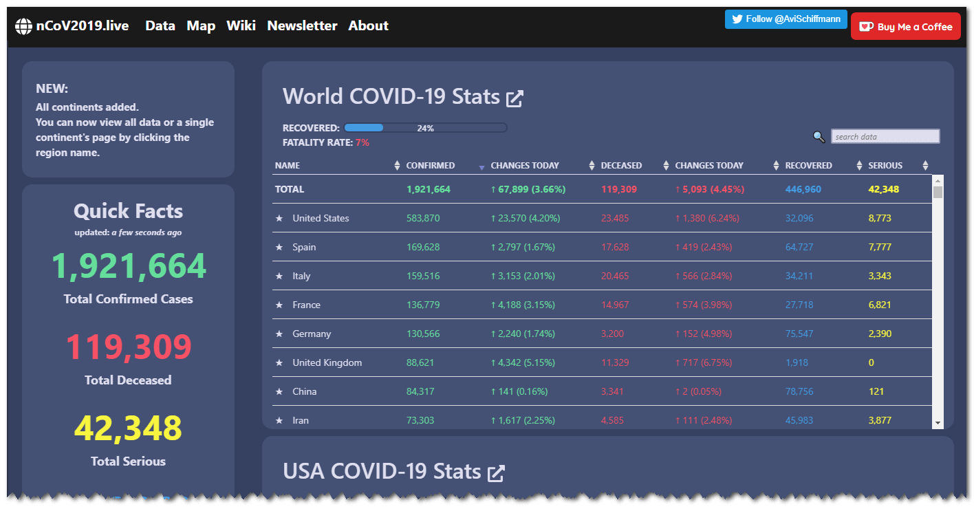Go to the Wiki menu item

pyautogui.click(x=241, y=26)
